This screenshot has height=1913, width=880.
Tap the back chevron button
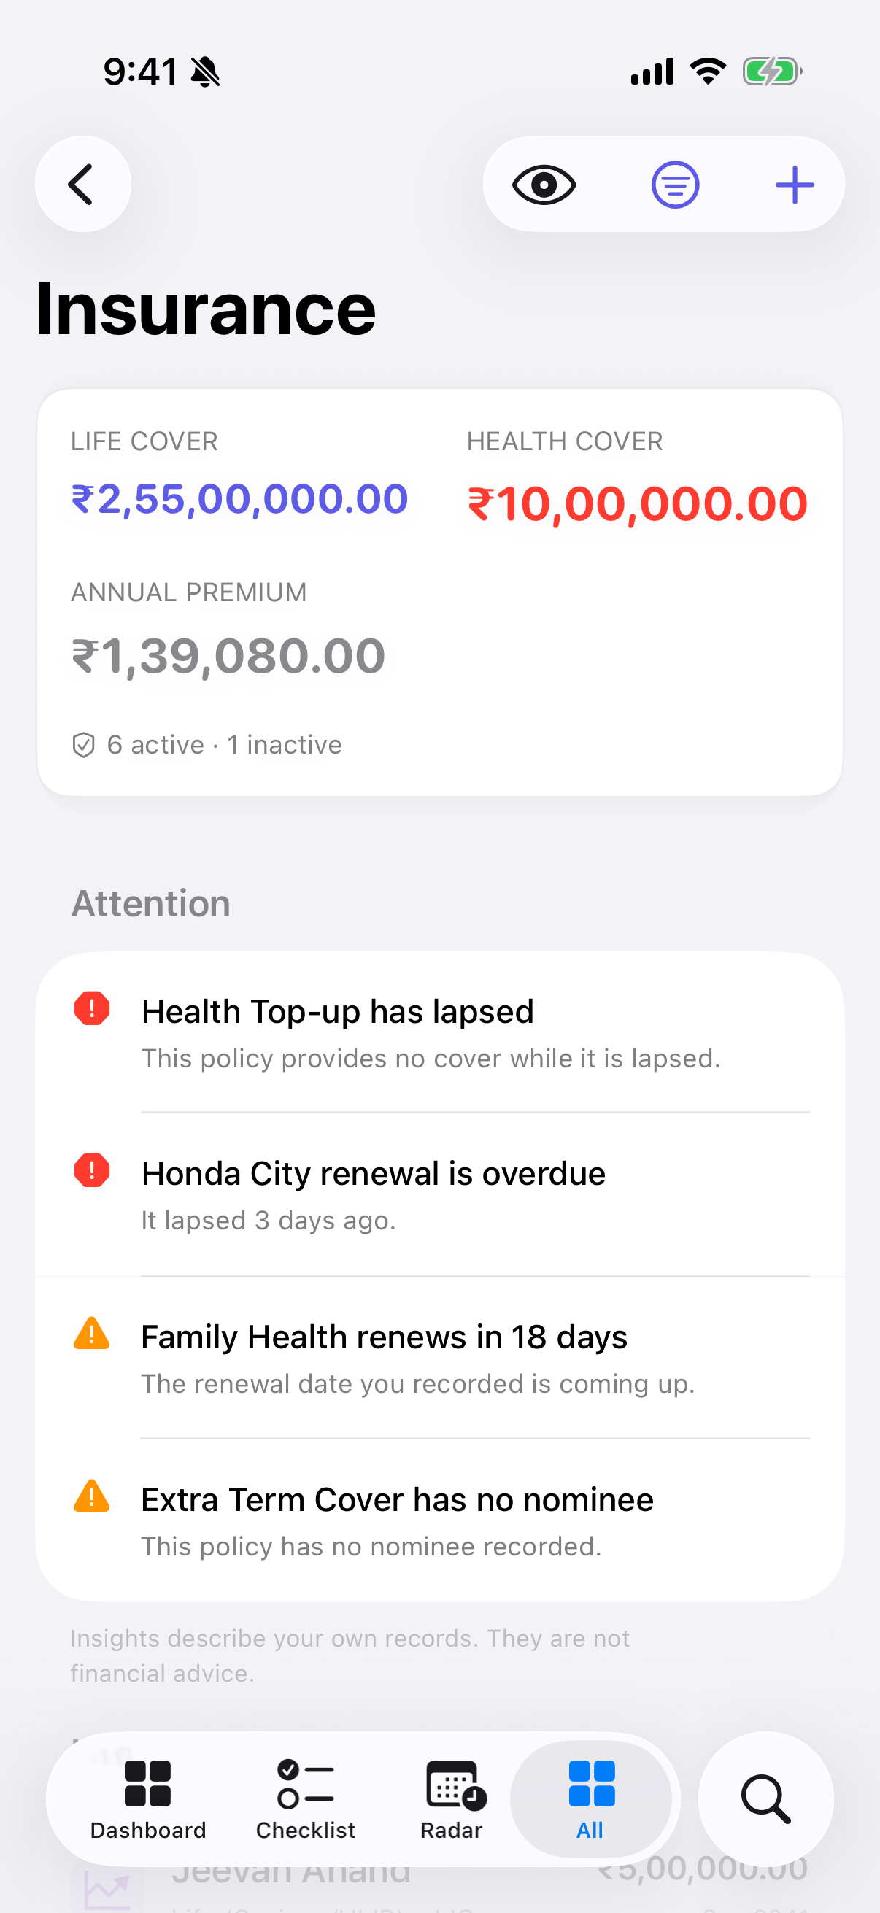coord(82,184)
